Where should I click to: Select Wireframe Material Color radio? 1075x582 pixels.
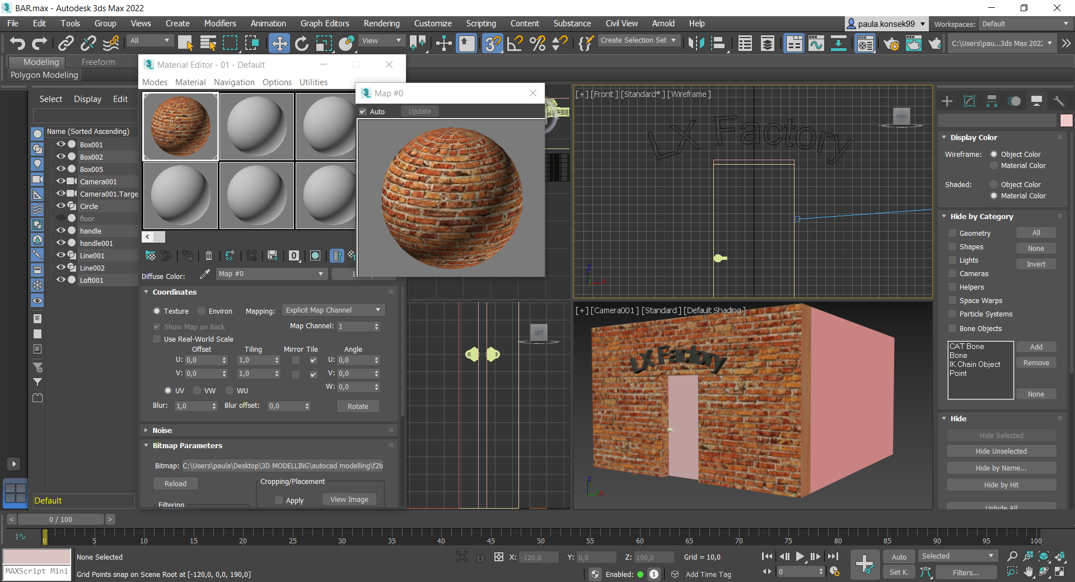click(994, 165)
